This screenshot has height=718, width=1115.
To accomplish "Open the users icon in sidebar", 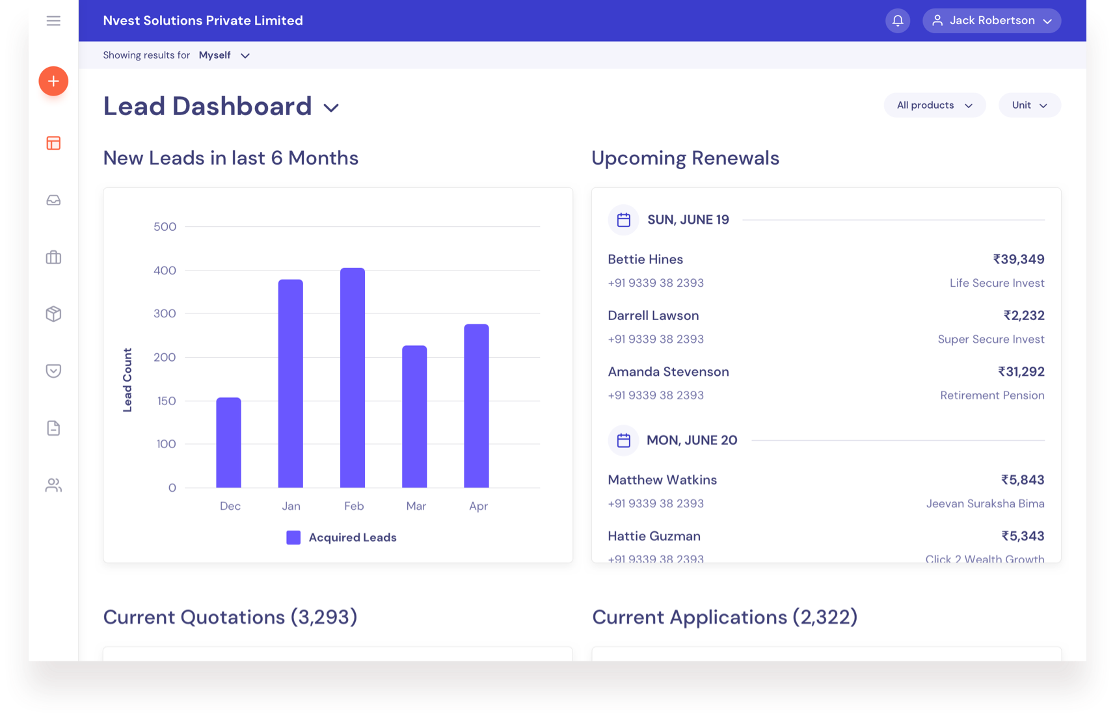I will tap(53, 485).
